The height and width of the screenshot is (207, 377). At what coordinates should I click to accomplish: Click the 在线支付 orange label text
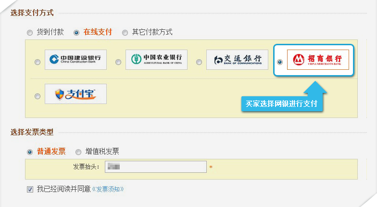[98, 32]
